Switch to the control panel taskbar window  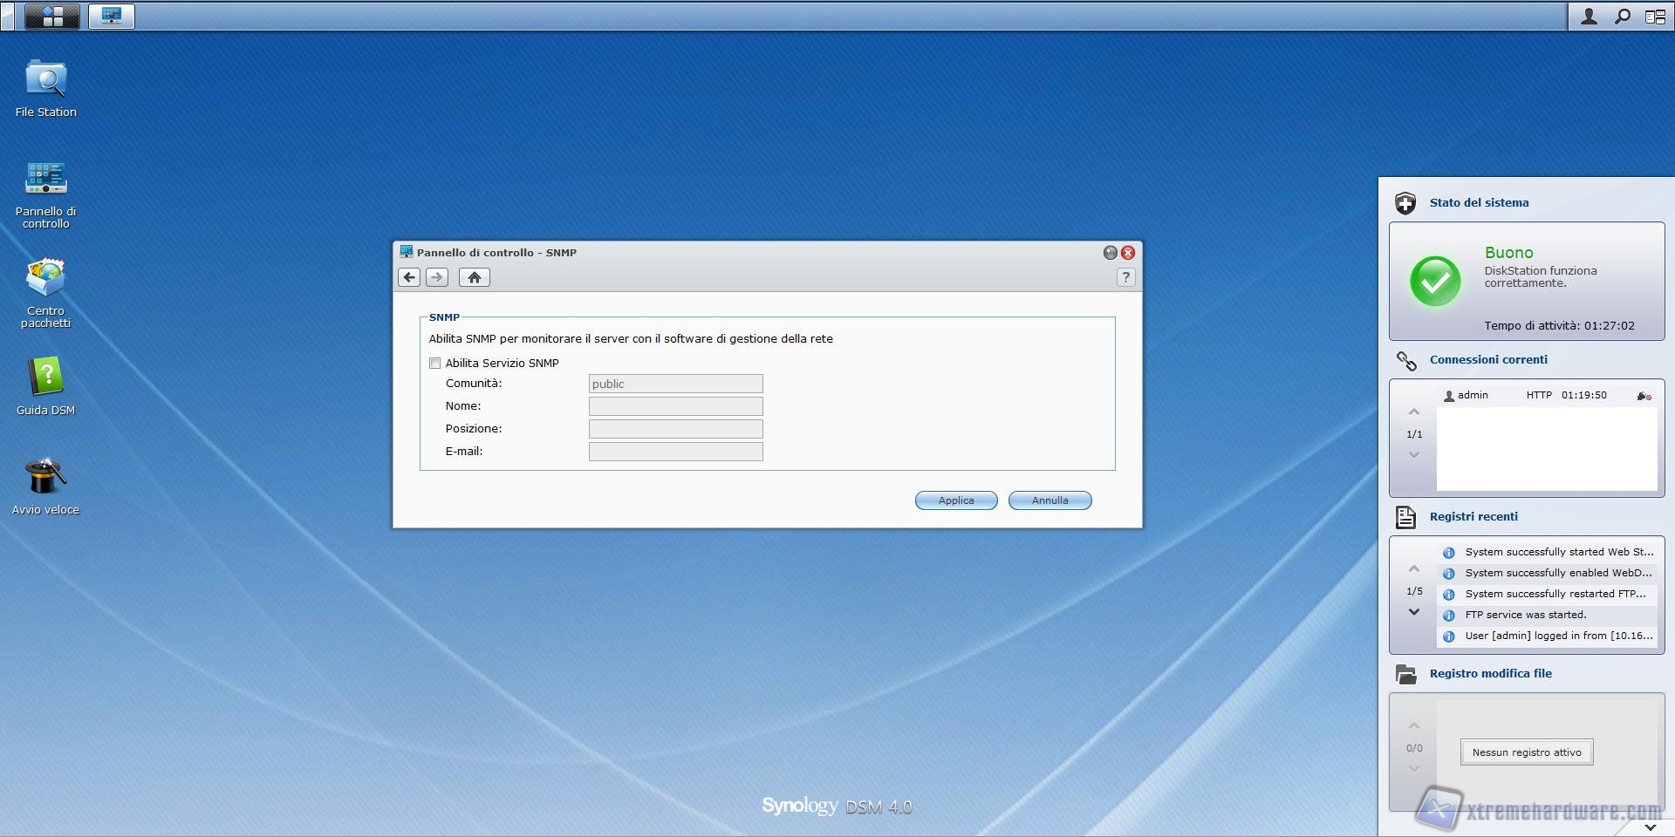click(112, 16)
